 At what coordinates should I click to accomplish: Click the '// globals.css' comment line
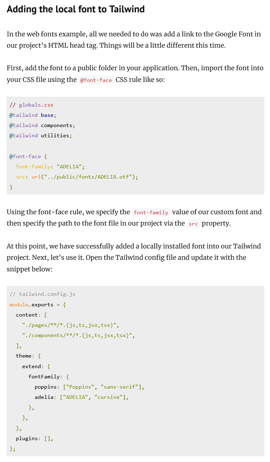coord(31,105)
